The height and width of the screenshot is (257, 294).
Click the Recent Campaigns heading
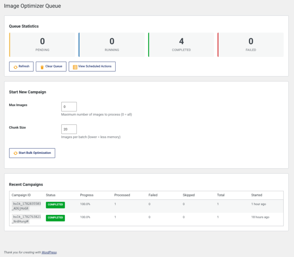point(26,185)
